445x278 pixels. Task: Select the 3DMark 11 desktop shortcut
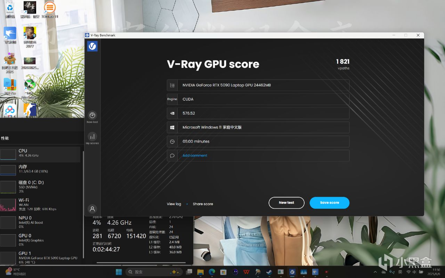tap(50, 10)
